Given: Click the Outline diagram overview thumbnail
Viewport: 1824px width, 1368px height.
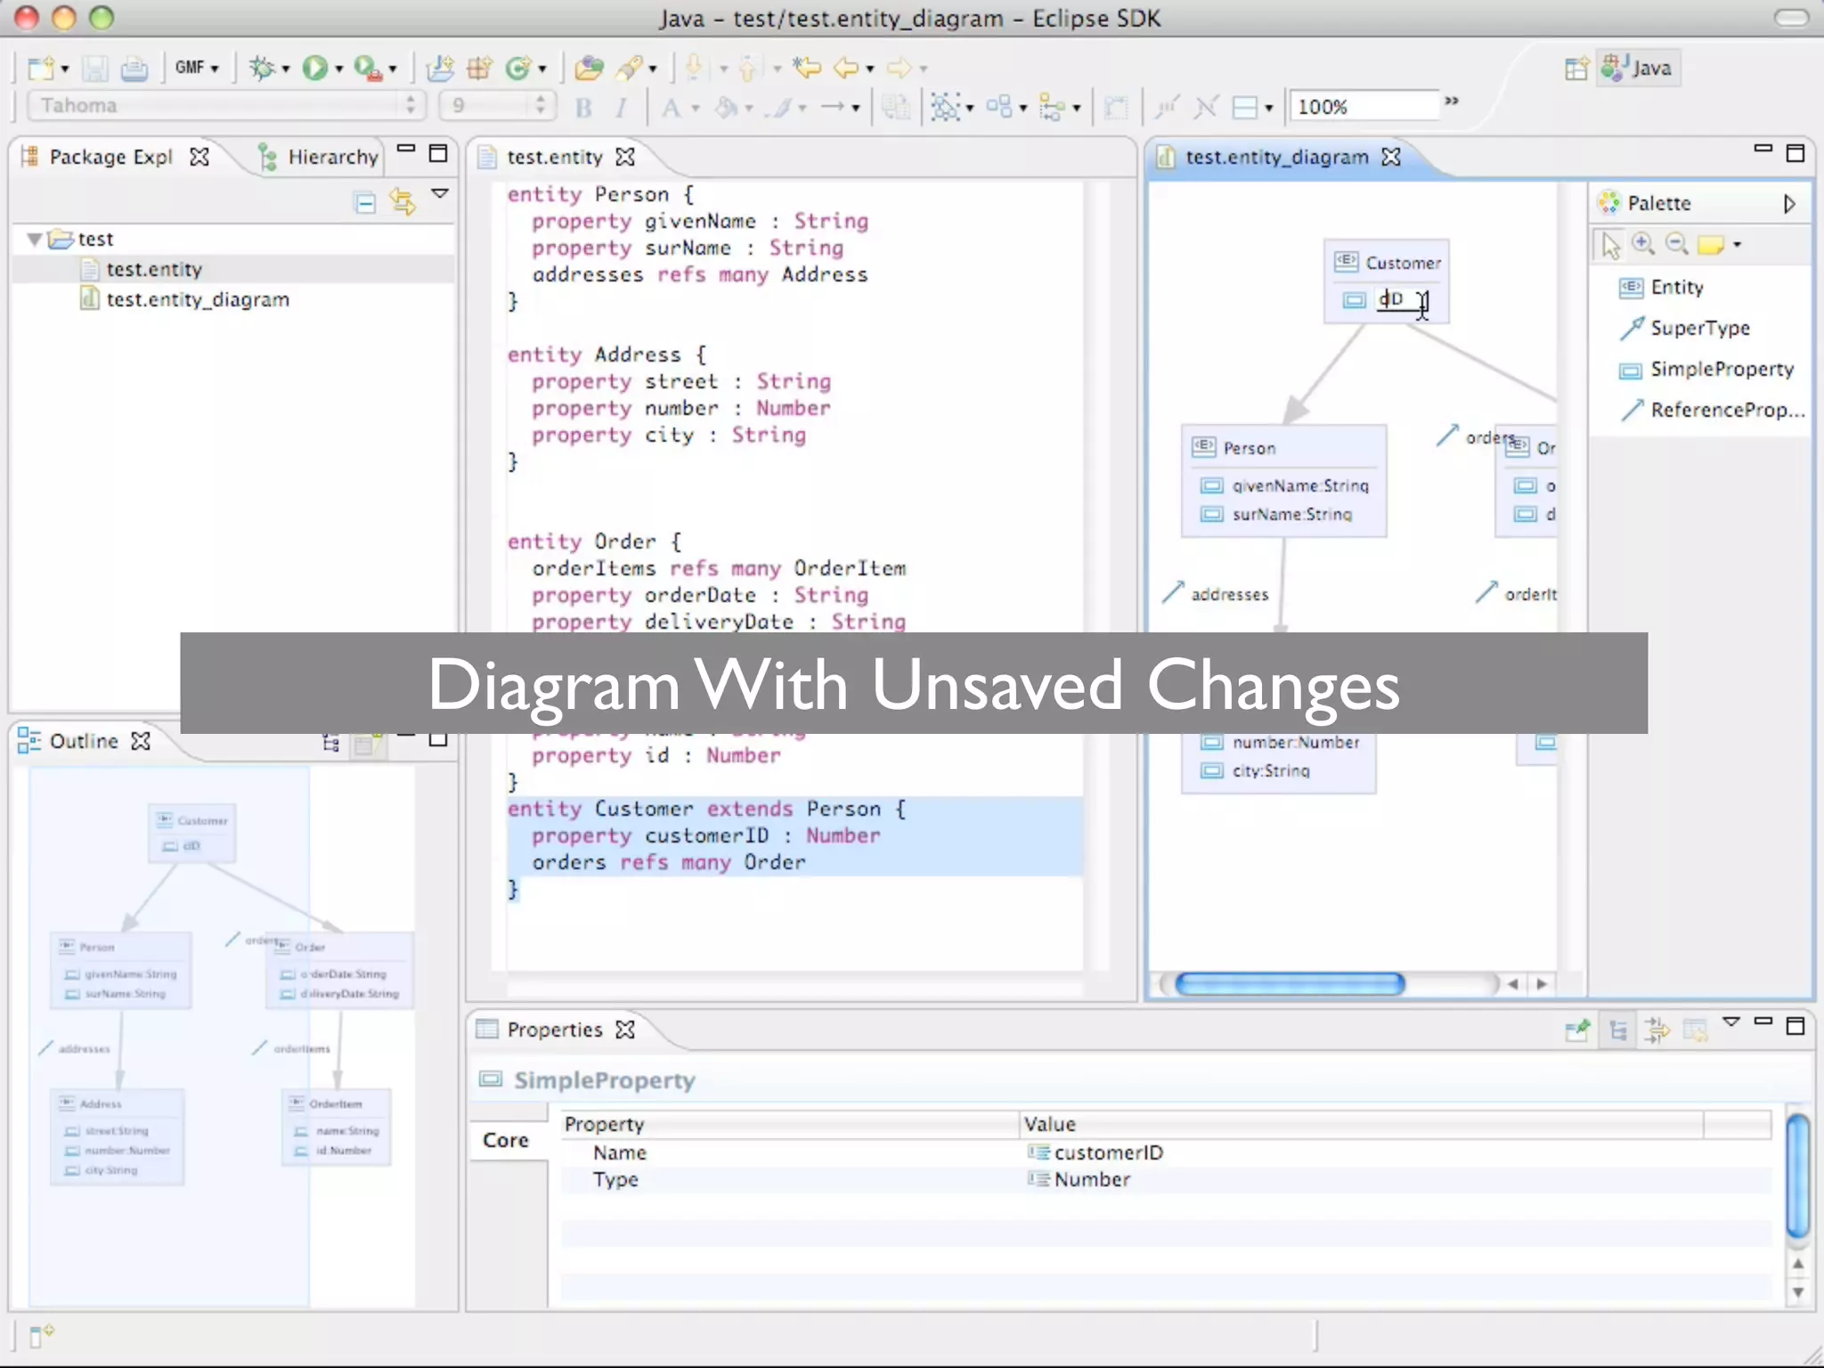Looking at the screenshot, I should [x=223, y=1038].
